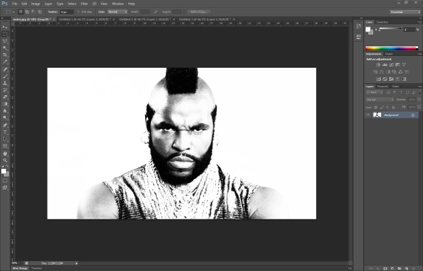
Task: Open the Mini Bridge panel tab
Action: click(x=20, y=268)
